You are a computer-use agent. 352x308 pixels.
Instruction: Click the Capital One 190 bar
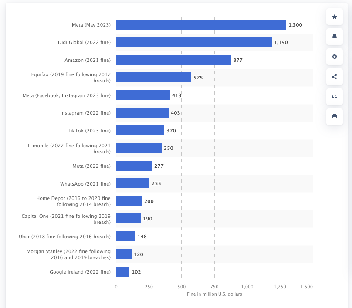(129, 219)
